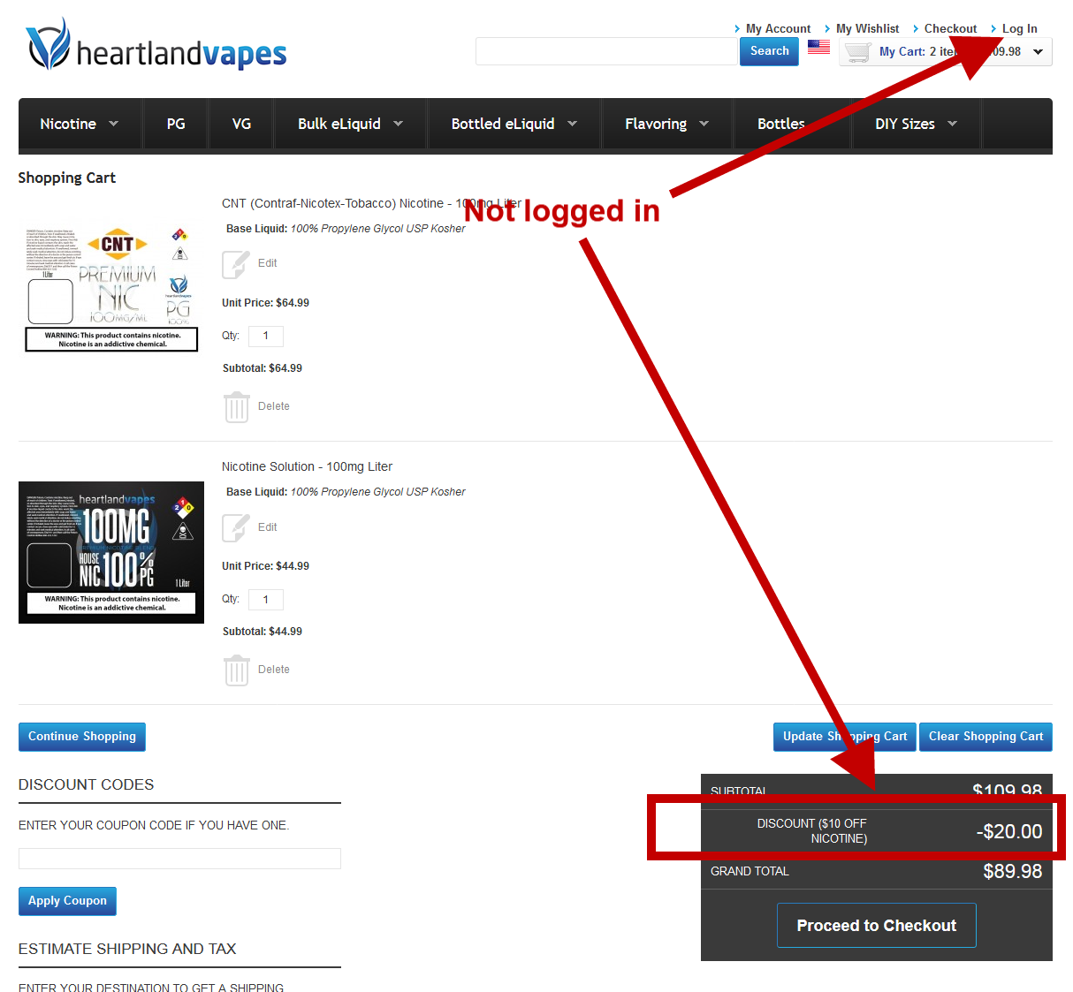Expand the Bottled eLiquid menu arrow

[572, 124]
